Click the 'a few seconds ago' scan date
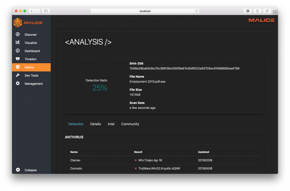This screenshot has height=191, width=290. click(x=142, y=108)
